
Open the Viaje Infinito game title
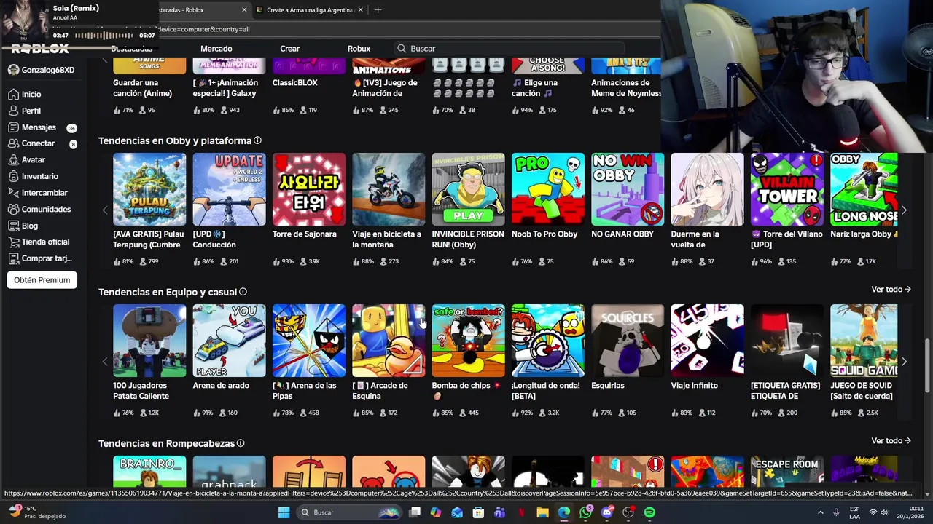[694, 386]
